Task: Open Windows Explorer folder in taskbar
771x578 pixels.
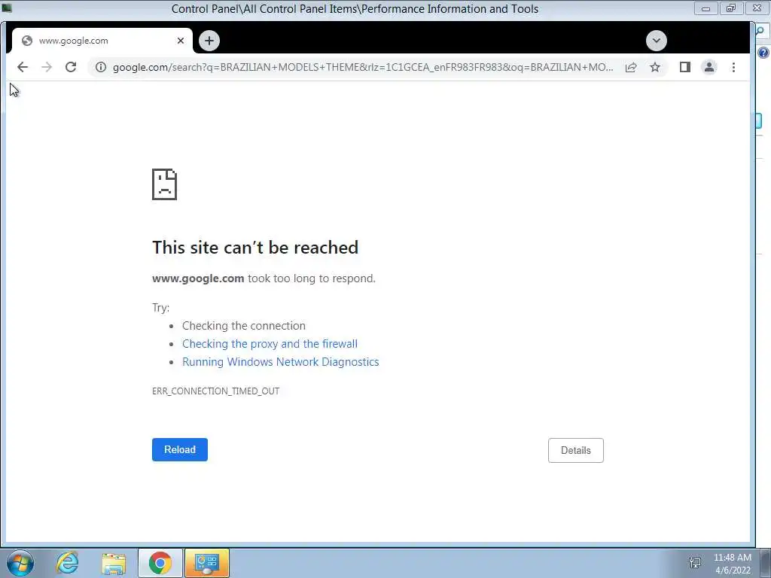Action: click(x=114, y=563)
